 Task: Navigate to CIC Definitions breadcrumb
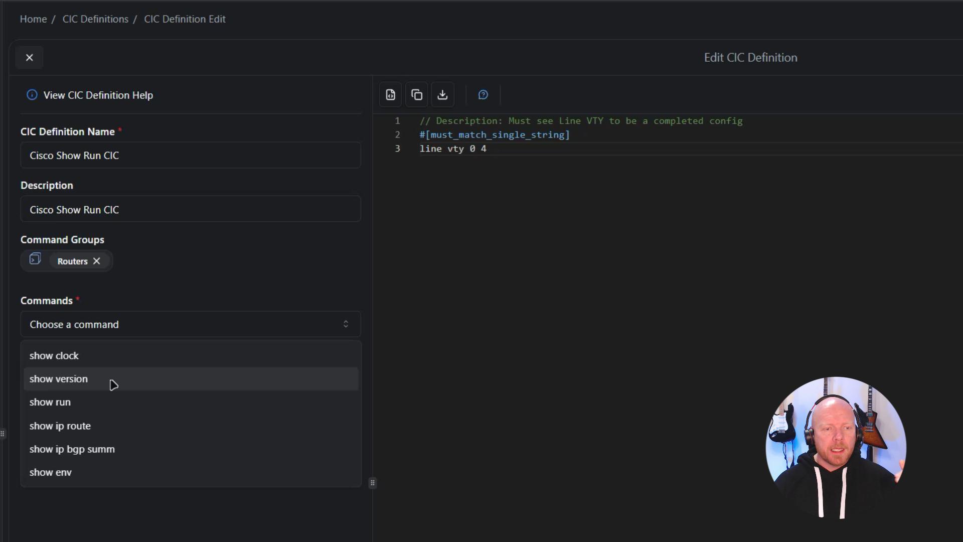pyautogui.click(x=95, y=19)
